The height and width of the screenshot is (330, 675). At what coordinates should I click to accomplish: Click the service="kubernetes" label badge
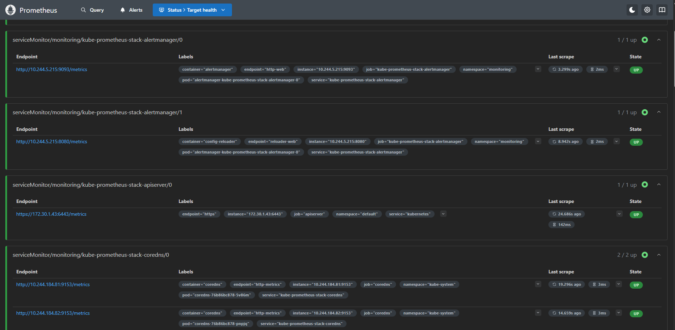tap(410, 214)
